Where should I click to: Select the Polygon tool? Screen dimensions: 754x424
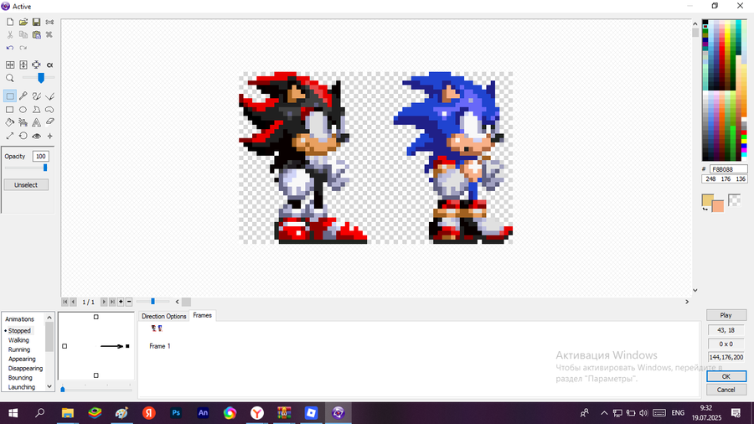(36, 110)
